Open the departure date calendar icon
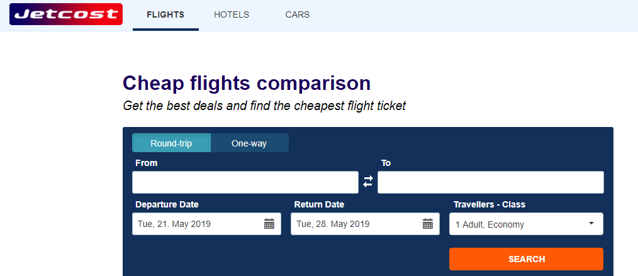The width and height of the screenshot is (638, 276). [x=269, y=224]
